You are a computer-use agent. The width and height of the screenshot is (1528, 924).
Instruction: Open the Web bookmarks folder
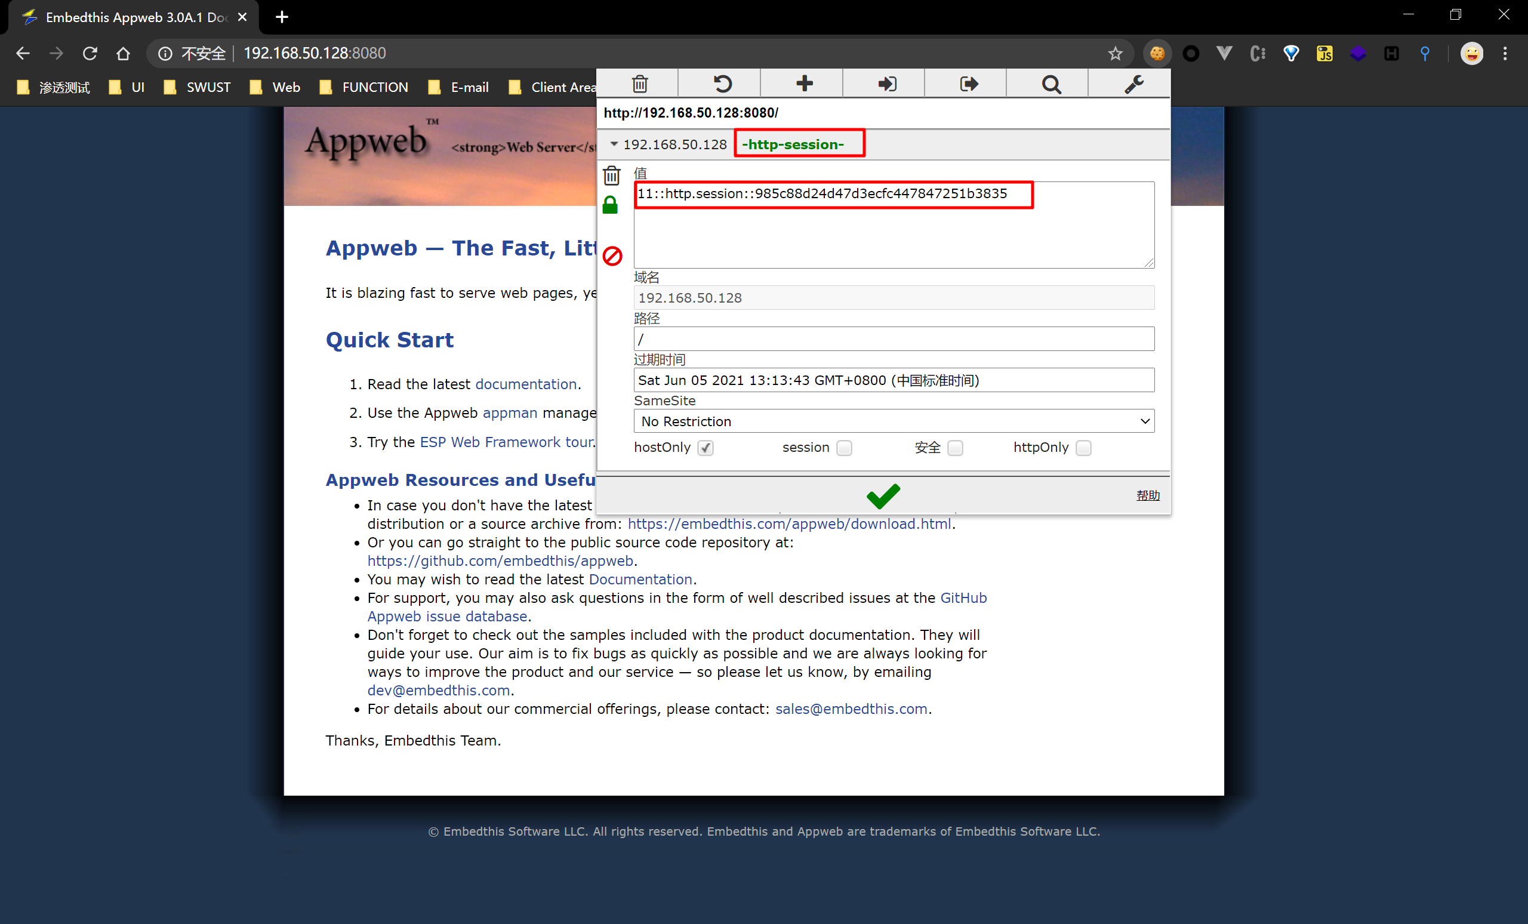click(x=275, y=87)
